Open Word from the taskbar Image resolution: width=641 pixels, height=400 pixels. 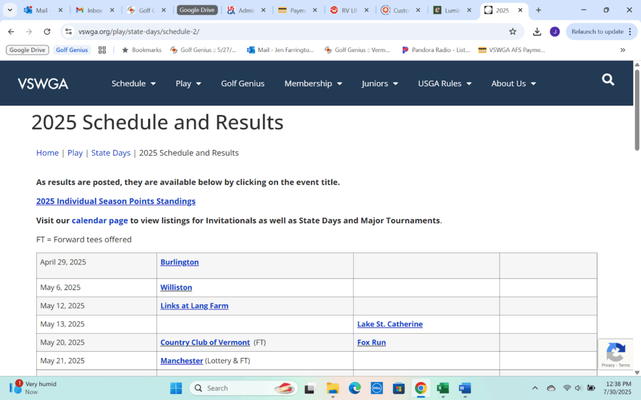pos(464,388)
